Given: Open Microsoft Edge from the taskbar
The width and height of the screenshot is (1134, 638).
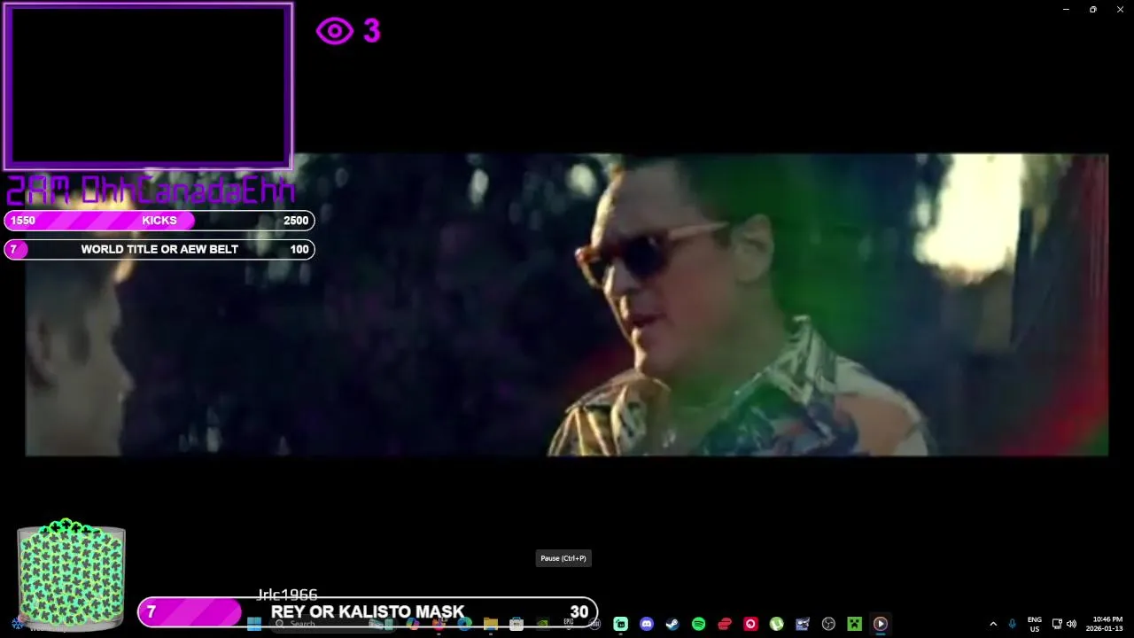Looking at the screenshot, I should click(x=464, y=624).
